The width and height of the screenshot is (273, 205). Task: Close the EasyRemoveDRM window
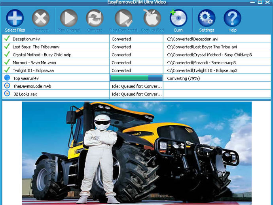[x=267, y=2]
